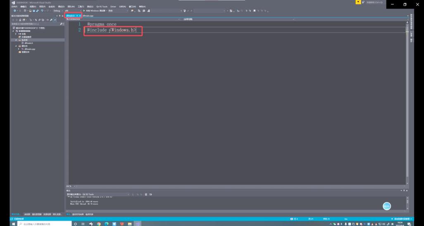Open the Qt VS Tools output source dropdown
This screenshot has width=424, height=226.
106,194
